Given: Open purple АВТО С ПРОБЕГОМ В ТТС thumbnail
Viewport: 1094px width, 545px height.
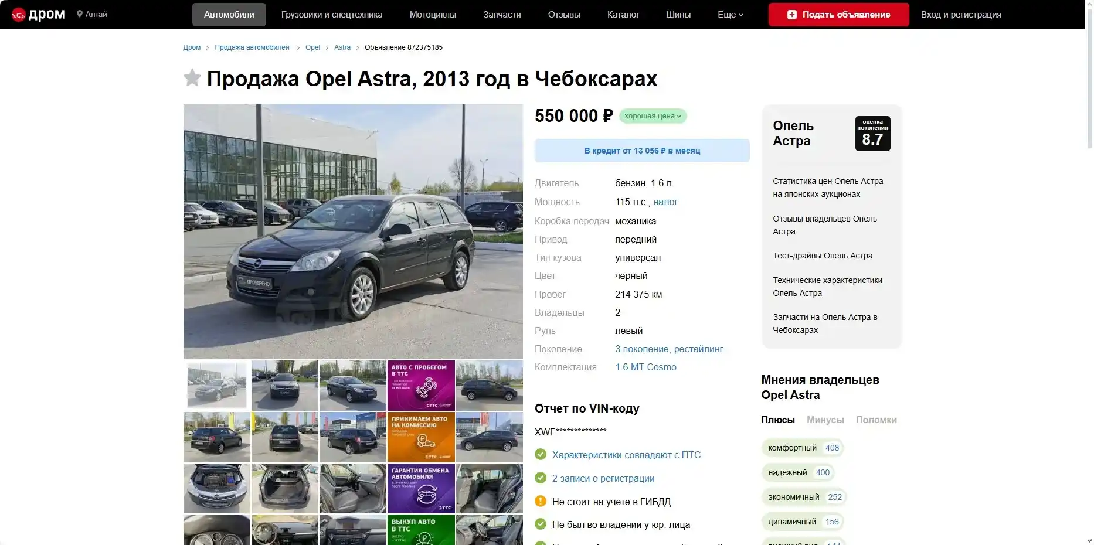Looking at the screenshot, I should (x=421, y=385).
